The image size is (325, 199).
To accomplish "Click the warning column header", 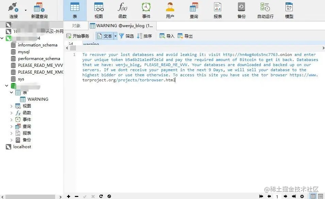I will click(91, 43).
